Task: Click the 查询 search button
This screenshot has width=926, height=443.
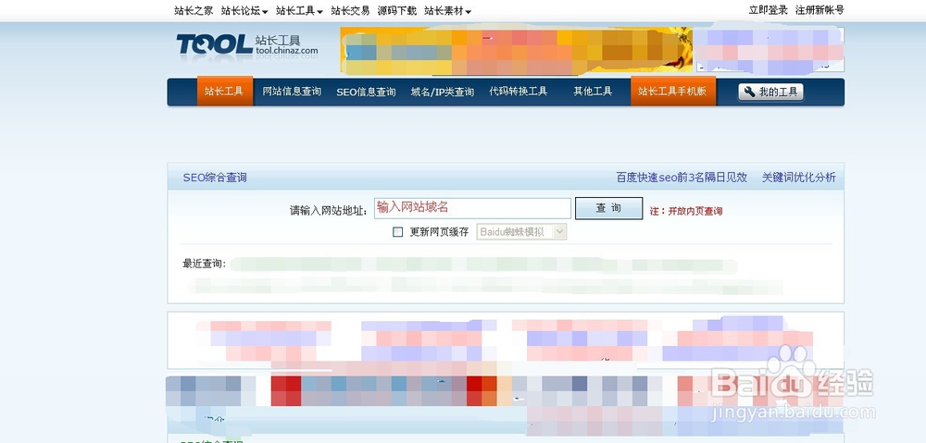Action: pyautogui.click(x=609, y=208)
